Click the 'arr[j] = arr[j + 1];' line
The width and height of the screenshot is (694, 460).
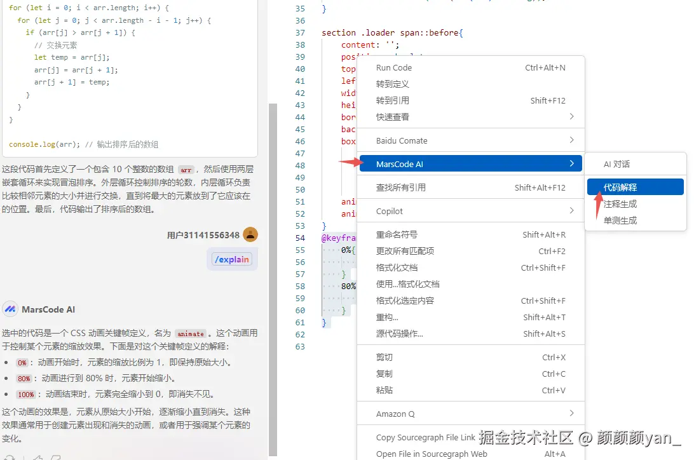coord(76,70)
